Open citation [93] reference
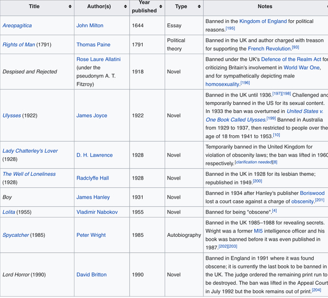 [x=295, y=47]
